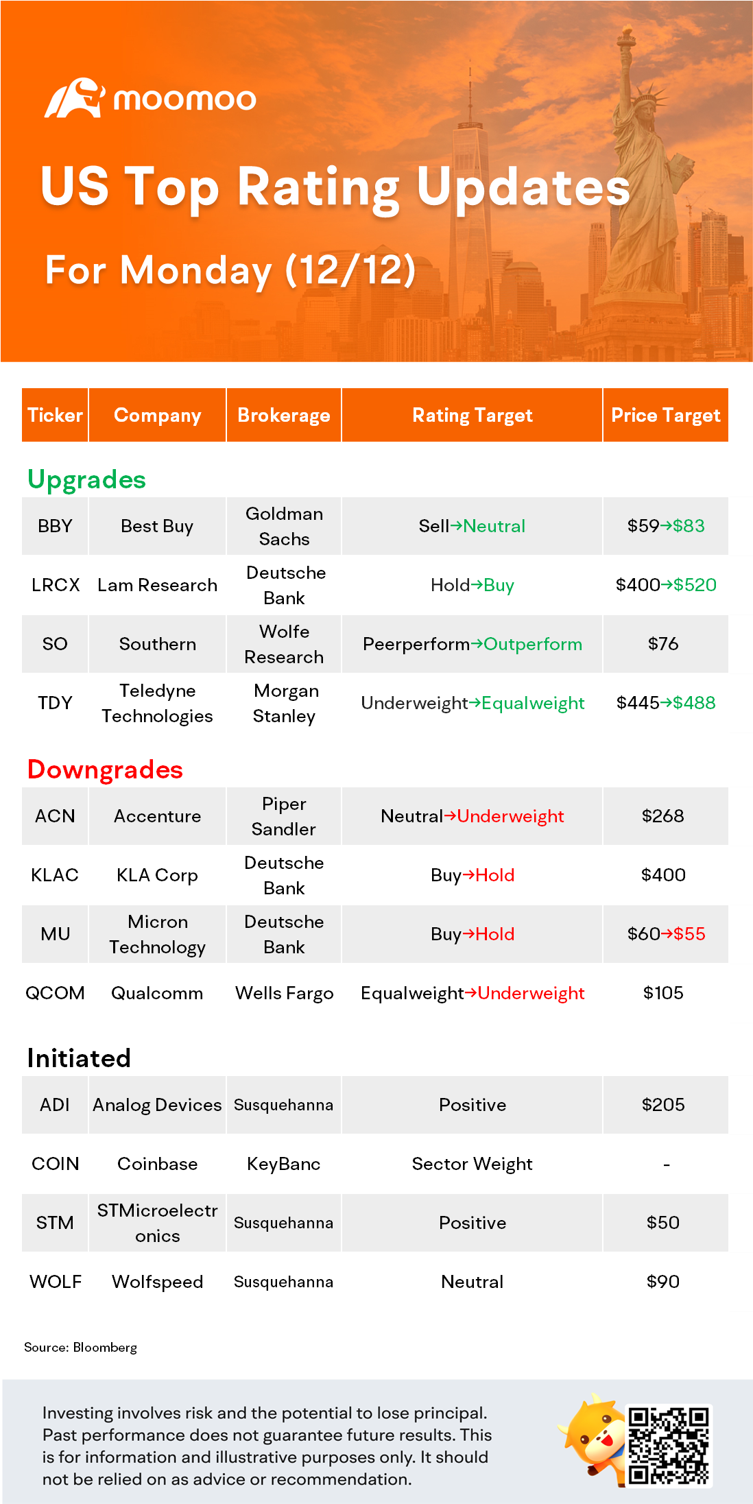This screenshot has width=753, height=1504.
Task: Click the Downgrades section heading
Action: click(105, 769)
